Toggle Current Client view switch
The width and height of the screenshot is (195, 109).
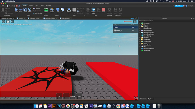(x=93, y=11)
